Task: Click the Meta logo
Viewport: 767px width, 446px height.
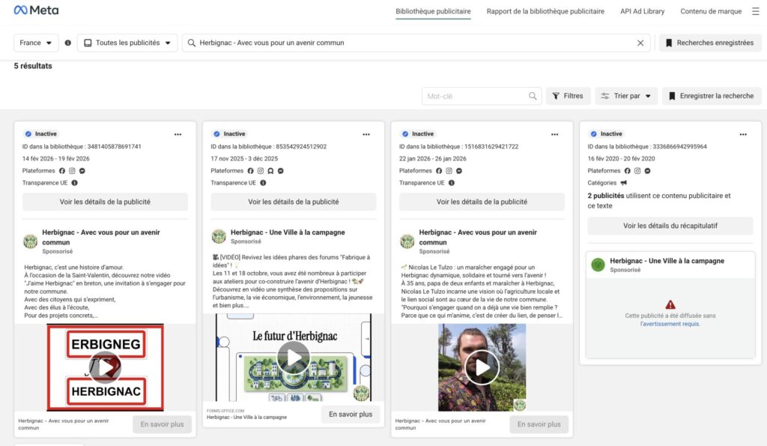Action: [36, 10]
